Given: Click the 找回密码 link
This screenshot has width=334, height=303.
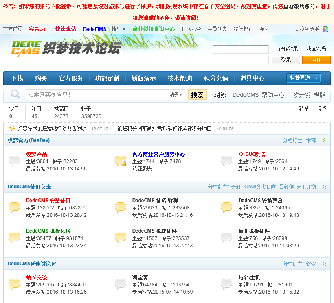Looking at the screenshot, I should click(316, 49).
